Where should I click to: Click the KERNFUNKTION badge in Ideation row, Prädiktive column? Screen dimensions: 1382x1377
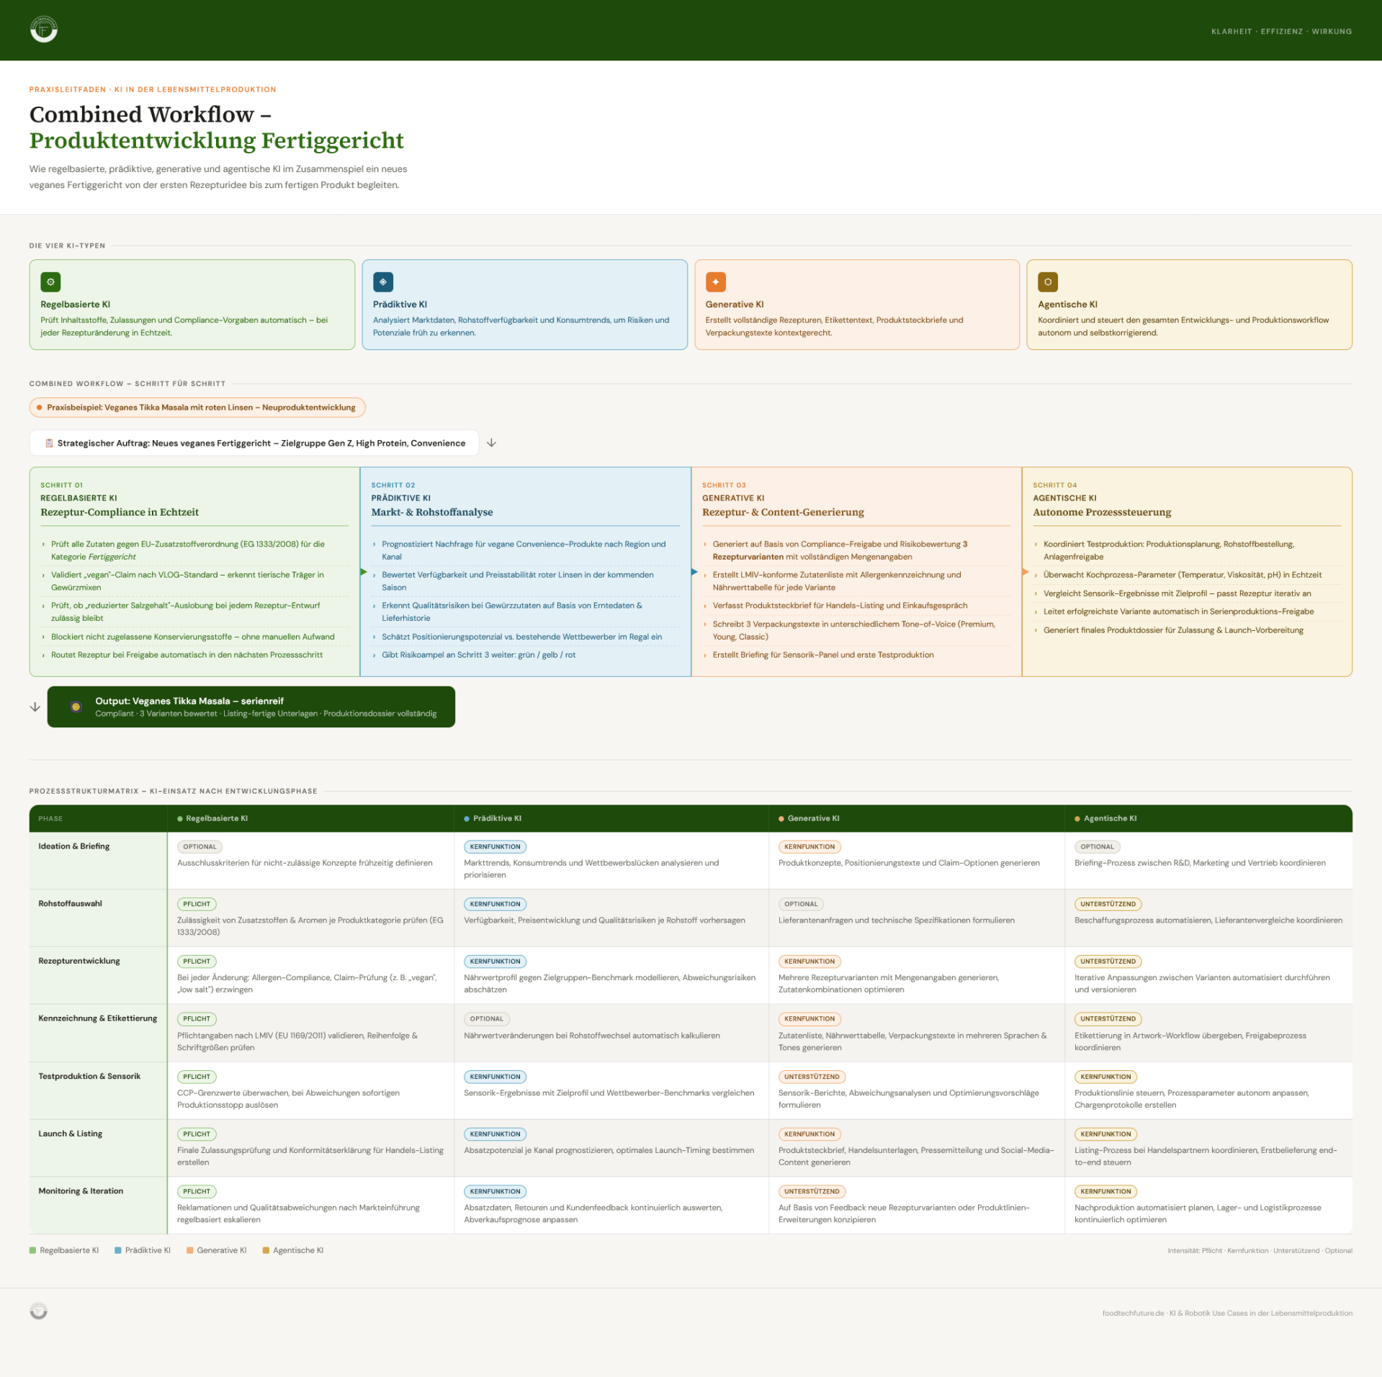click(x=495, y=847)
